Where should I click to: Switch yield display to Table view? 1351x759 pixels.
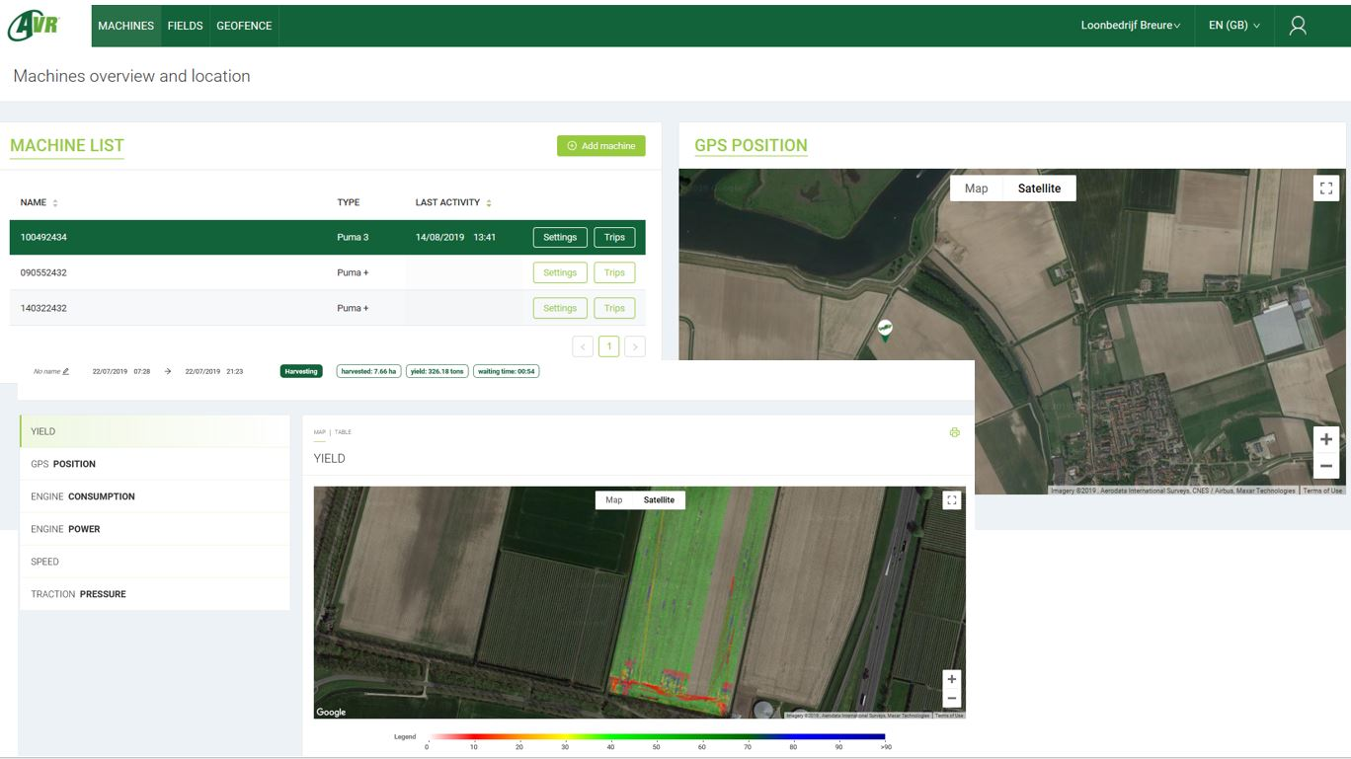click(x=345, y=431)
